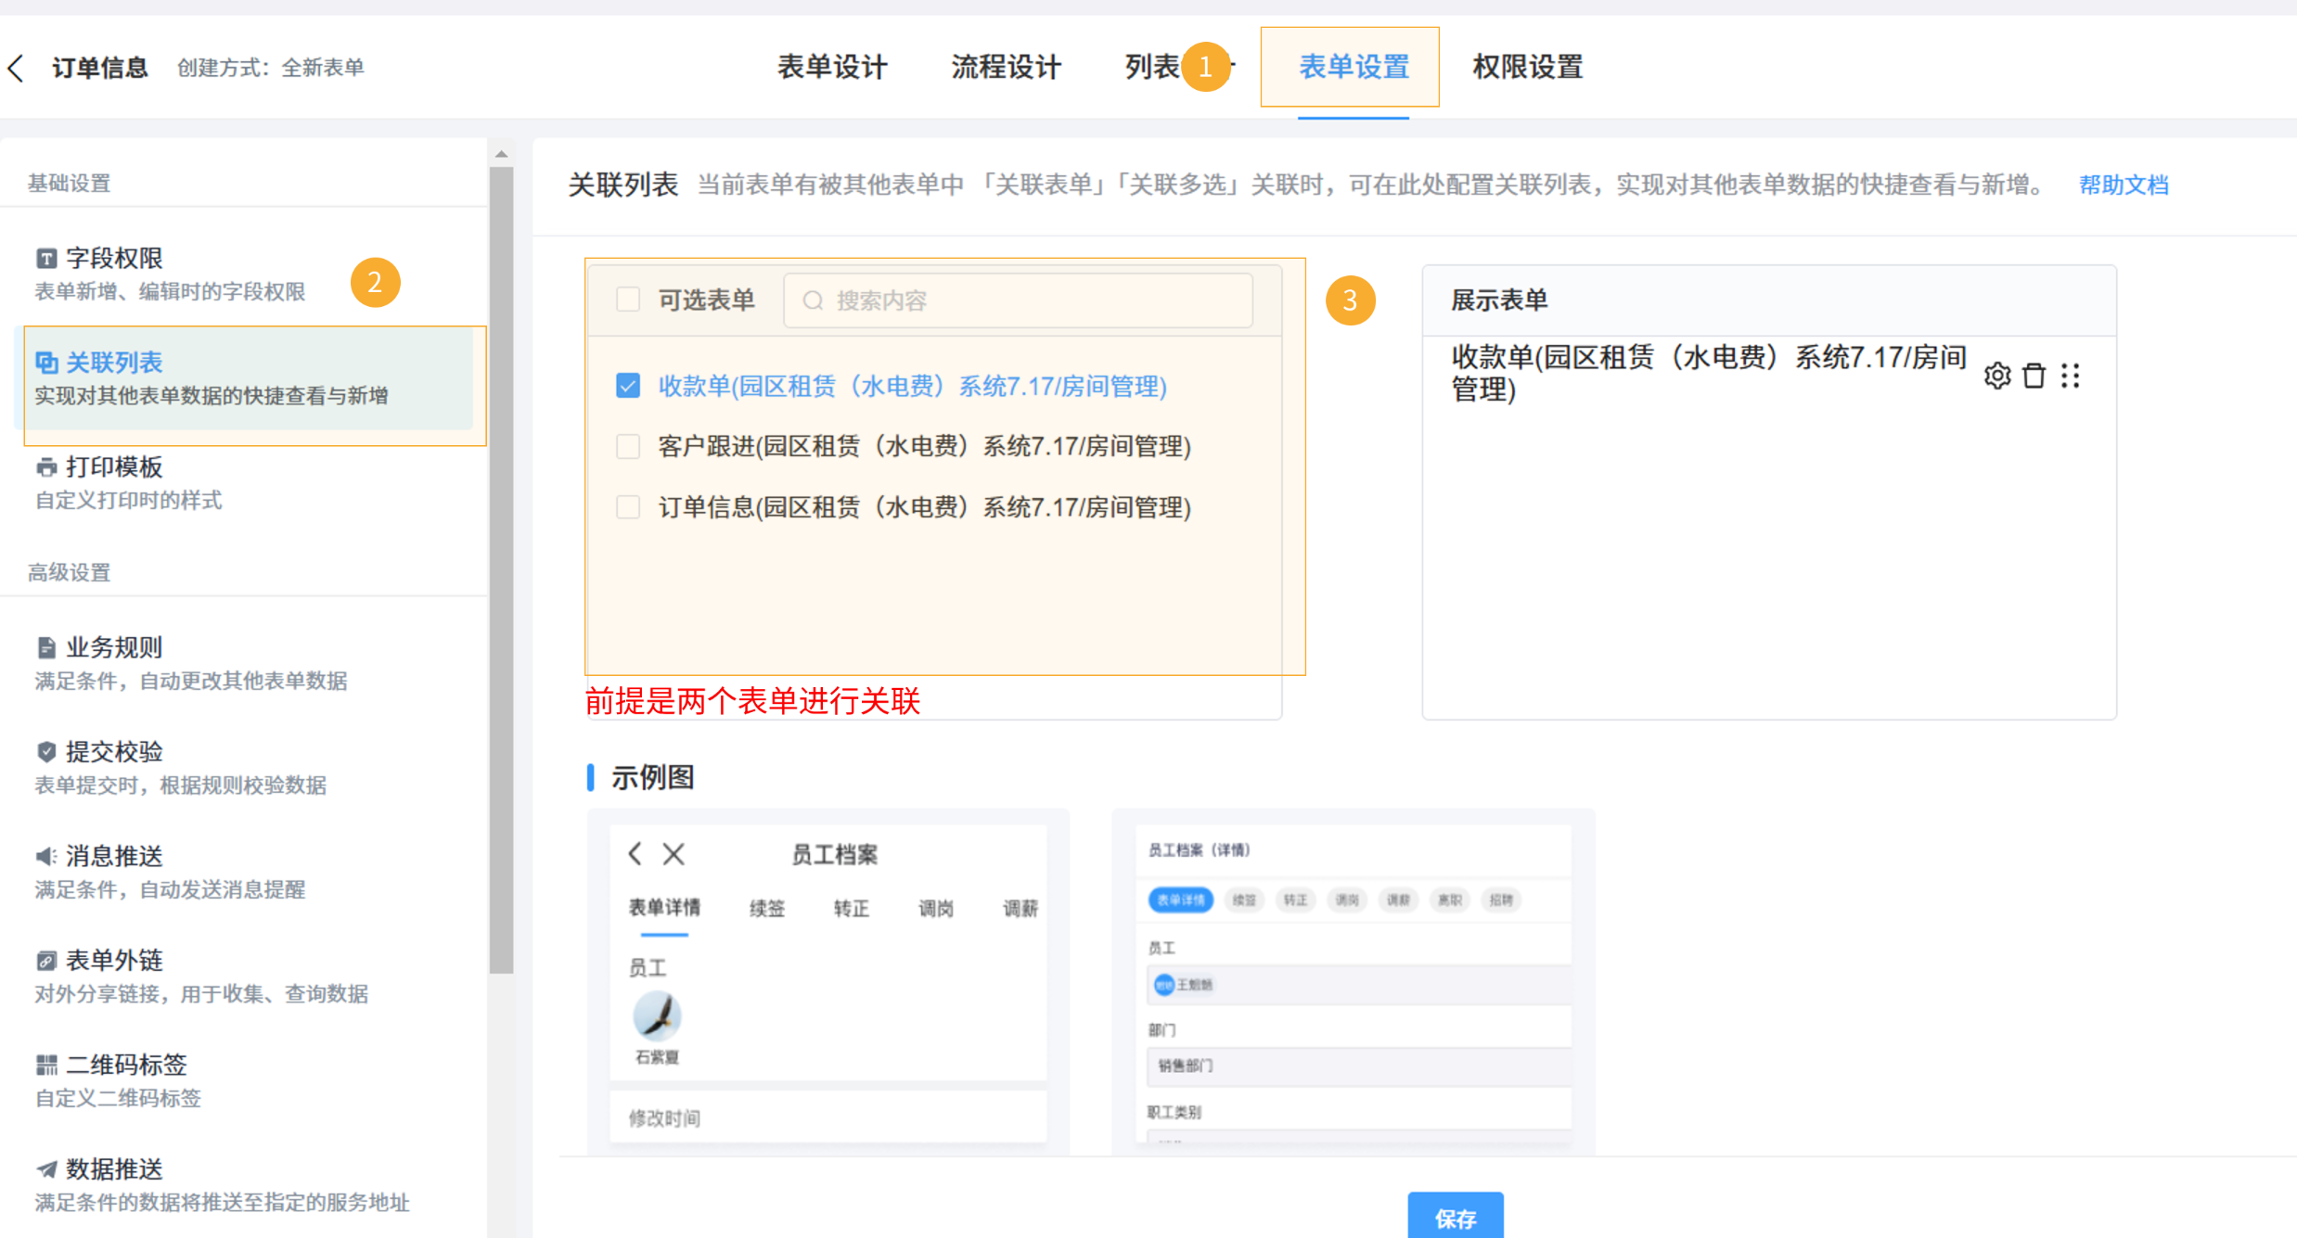The width and height of the screenshot is (2297, 1238).
Task: Click the right 员工档案(详情) example thumbnail
Action: [x=1353, y=983]
